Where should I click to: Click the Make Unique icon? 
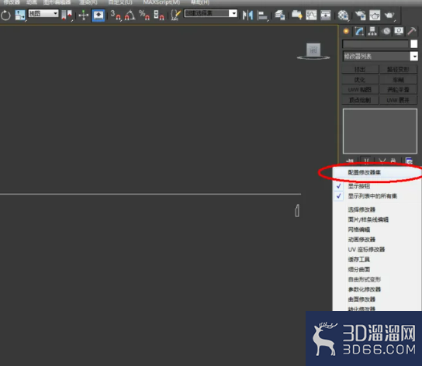click(382, 161)
